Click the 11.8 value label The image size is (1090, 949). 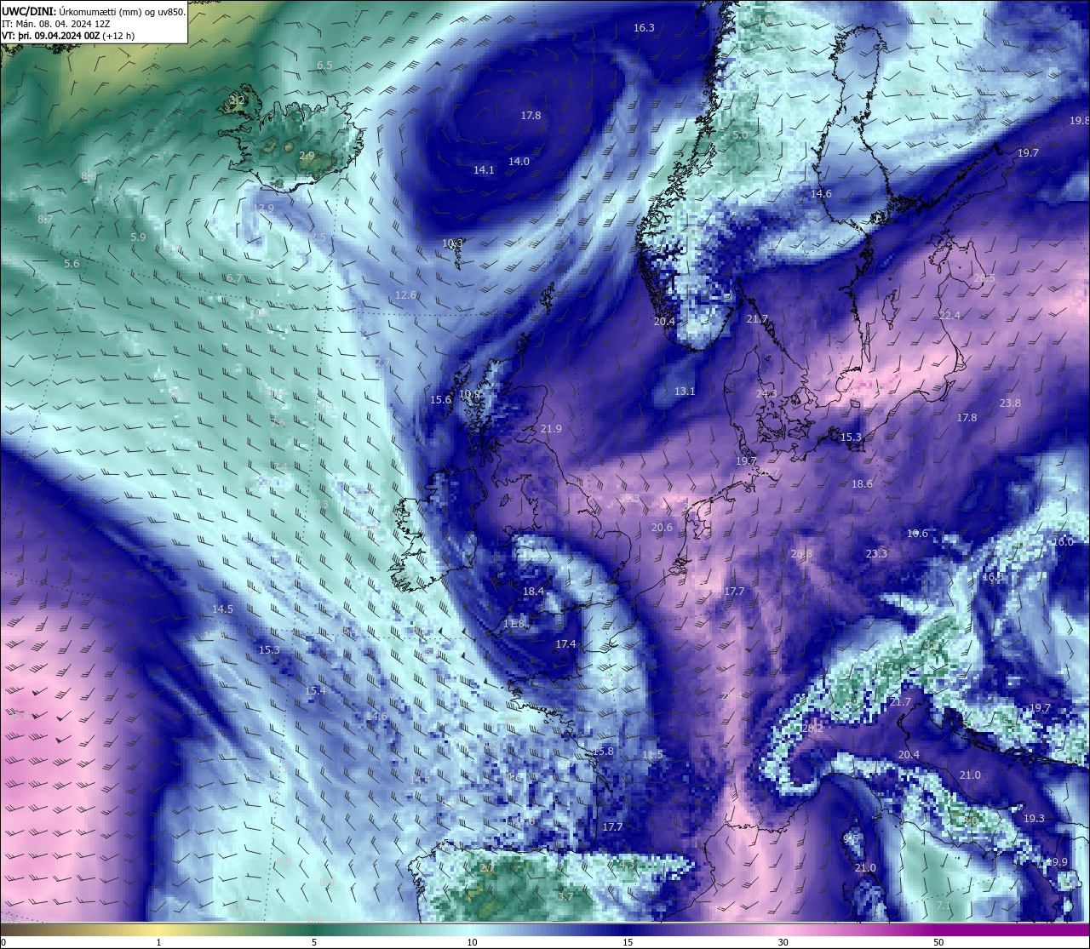point(513,624)
